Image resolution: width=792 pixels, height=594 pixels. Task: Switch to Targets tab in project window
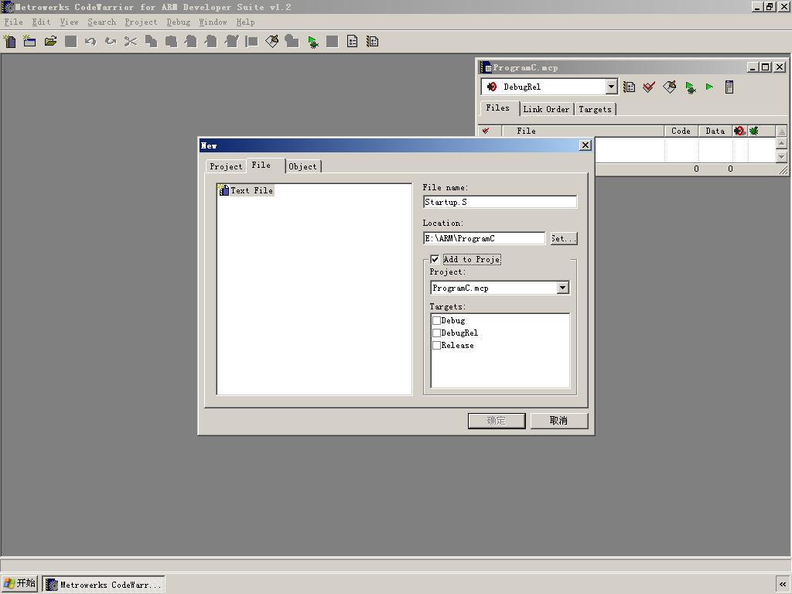point(595,109)
